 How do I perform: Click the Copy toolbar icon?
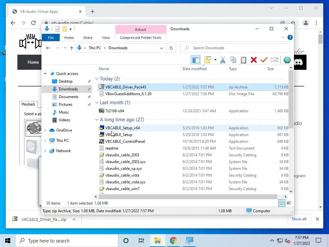click(233, 60)
